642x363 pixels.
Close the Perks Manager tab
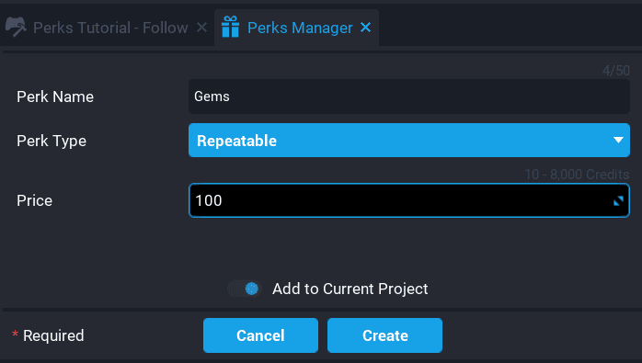366,28
